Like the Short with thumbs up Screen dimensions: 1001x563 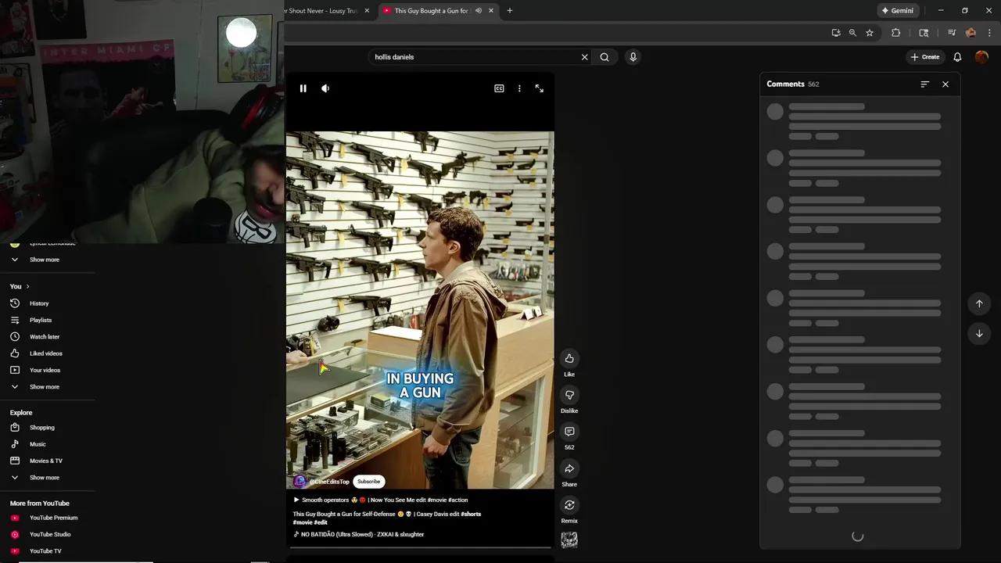pos(569,358)
